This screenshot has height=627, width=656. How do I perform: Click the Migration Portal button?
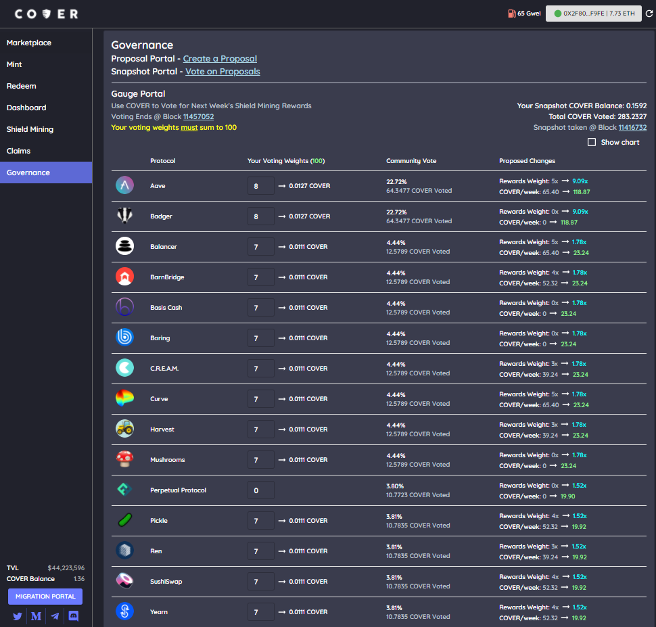coord(45,597)
